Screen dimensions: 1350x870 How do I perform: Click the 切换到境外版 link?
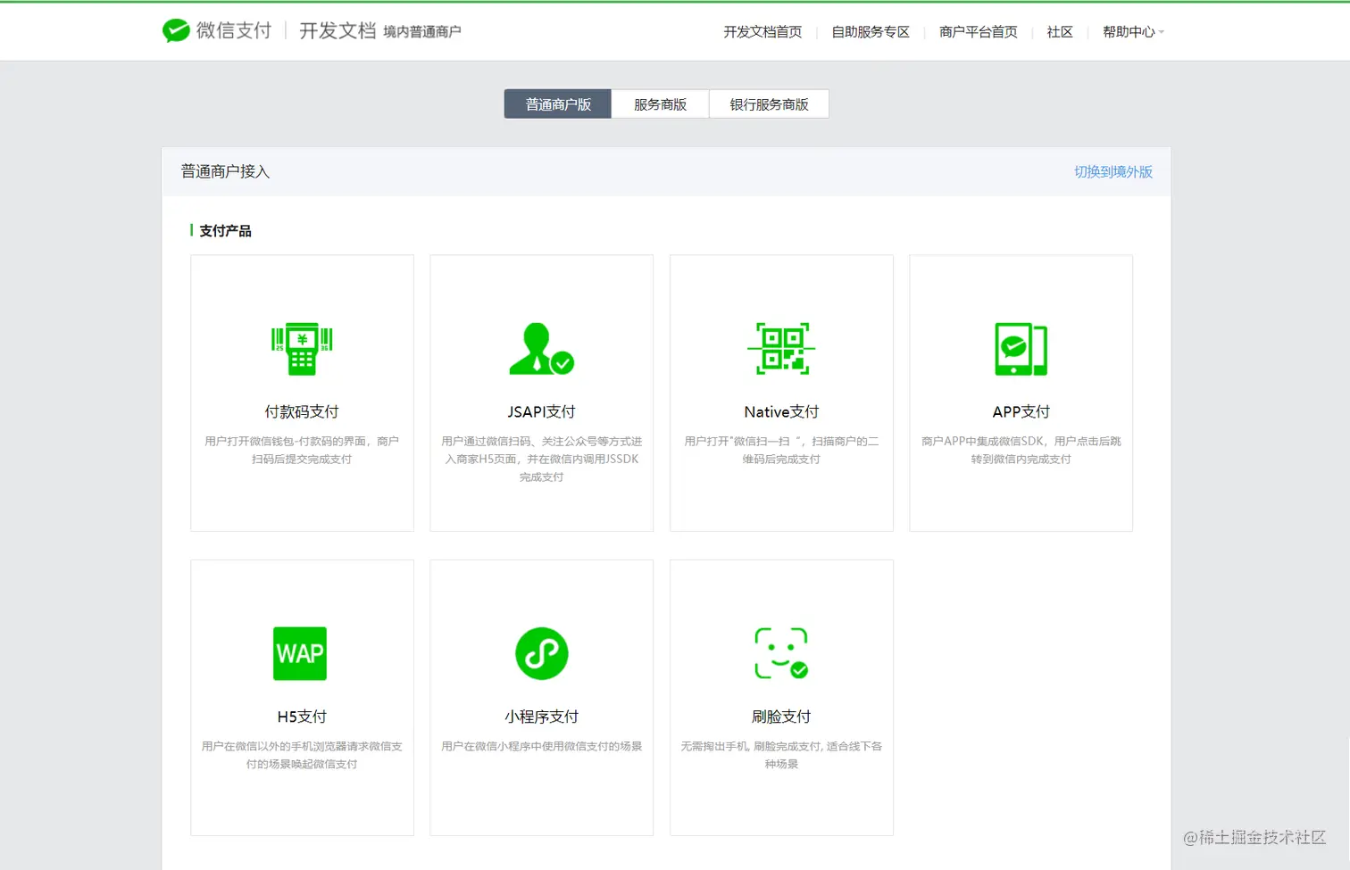click(1113, 171)
